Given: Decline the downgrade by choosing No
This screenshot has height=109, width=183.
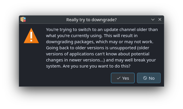Looking at the screenshot, I should pos(149,78).
